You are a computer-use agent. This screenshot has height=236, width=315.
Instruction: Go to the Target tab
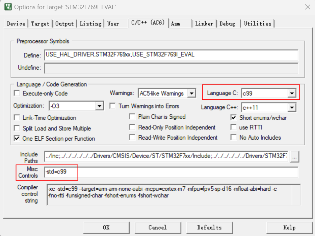[x=40, y=24]
